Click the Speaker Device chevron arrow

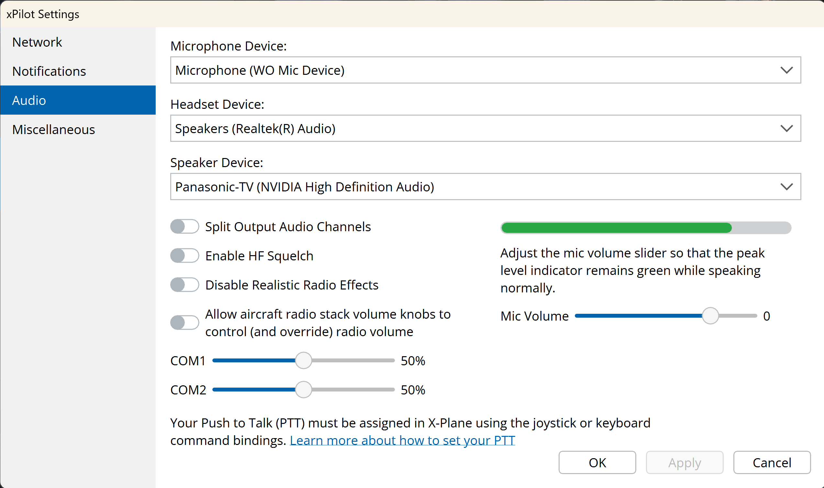coord(786,187)
